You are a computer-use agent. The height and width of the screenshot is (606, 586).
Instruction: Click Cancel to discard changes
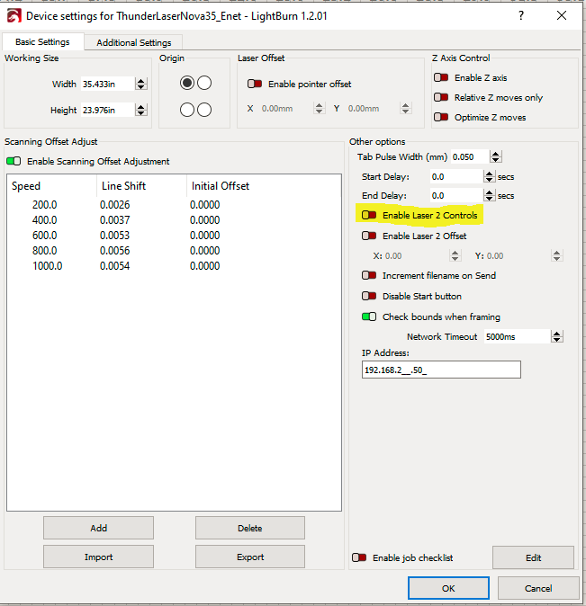(x=538, y=588)
